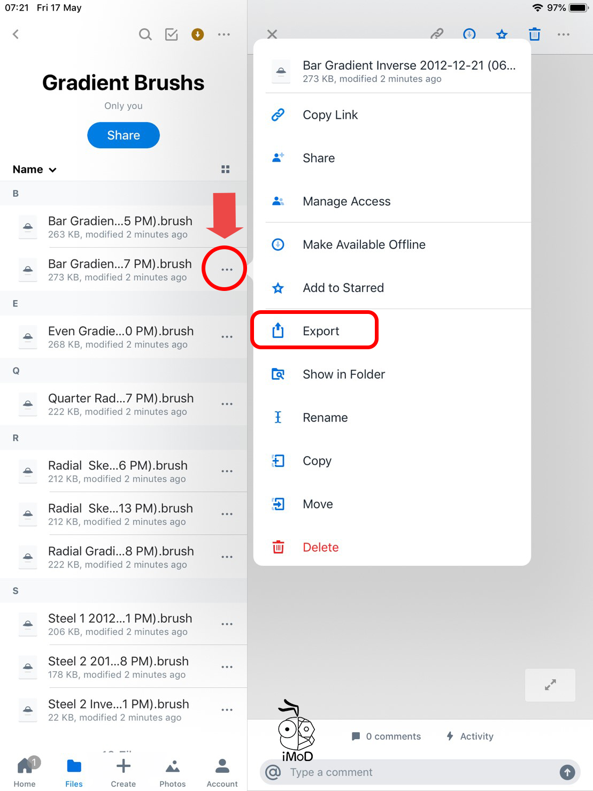Toggle Make Available Offline option

[364, 245]
